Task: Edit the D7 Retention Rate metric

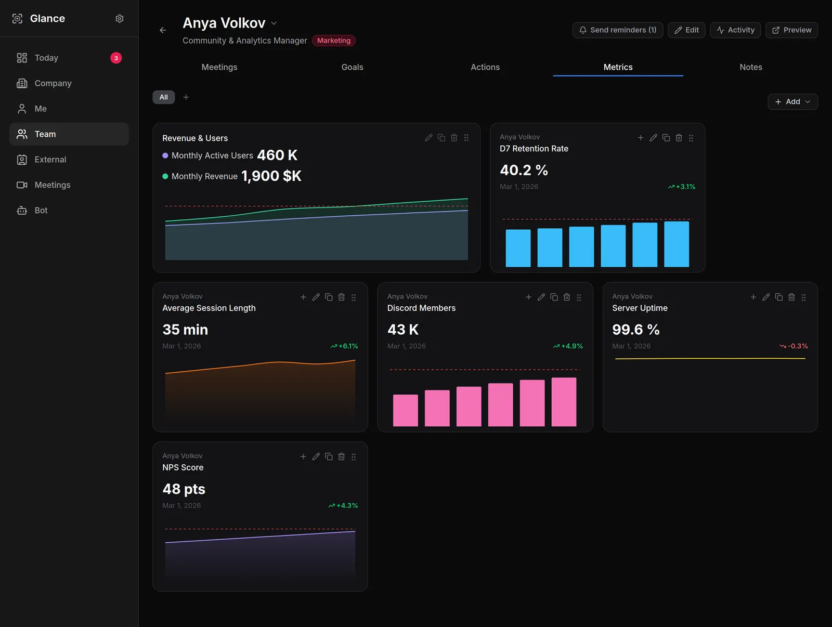Action: (653, 138)
